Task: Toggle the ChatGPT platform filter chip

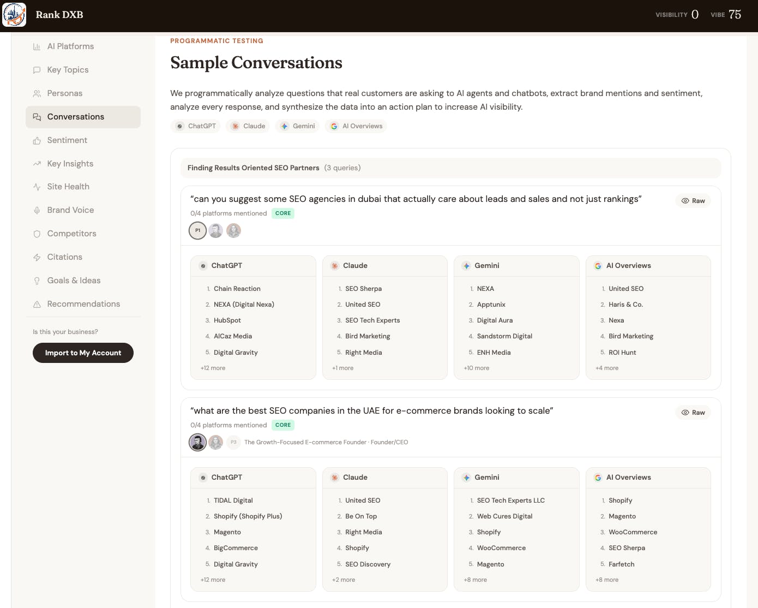Action: pyautogui.click(x=196, y=126)
